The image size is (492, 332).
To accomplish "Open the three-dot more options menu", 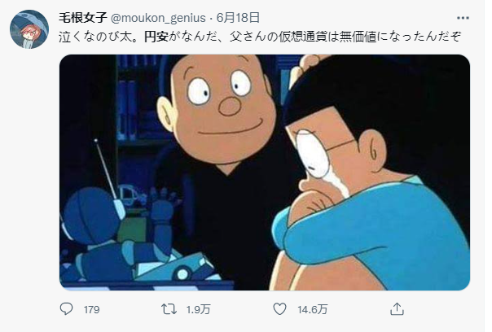I will 463,18.
